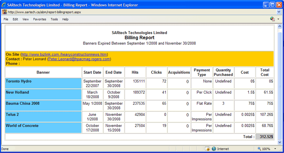Click the Total : label
This screenshot has height=153, width=284.
pos(249,137)
